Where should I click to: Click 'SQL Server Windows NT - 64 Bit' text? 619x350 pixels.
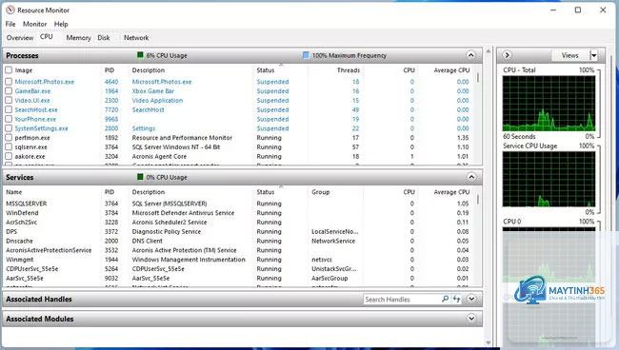click(x=176, y=147)
